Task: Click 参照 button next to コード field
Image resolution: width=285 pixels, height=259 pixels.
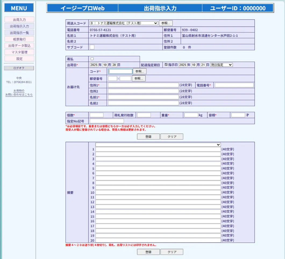Action: (140, 71)
